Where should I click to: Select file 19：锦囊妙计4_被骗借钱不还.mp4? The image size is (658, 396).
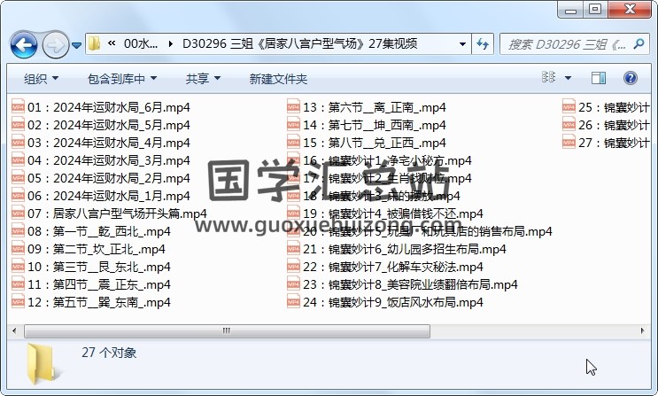(385, 214)
